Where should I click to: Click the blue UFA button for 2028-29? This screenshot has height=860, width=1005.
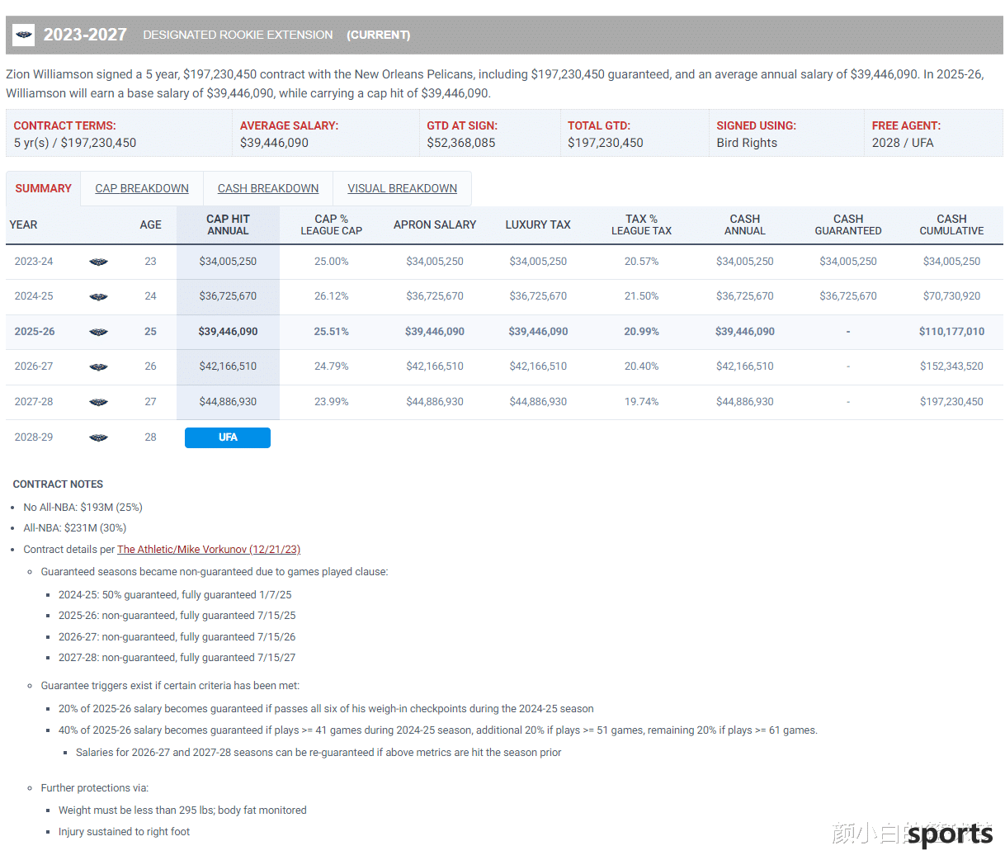coord(228,437)
